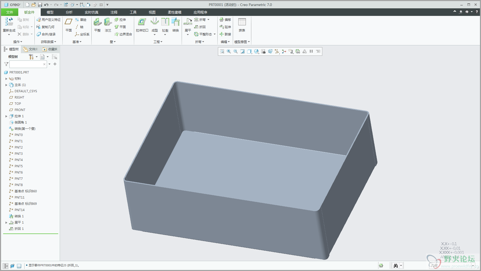481x271 pixels.
Task: Toggle annotation display icon
Action: pos(291,51)
